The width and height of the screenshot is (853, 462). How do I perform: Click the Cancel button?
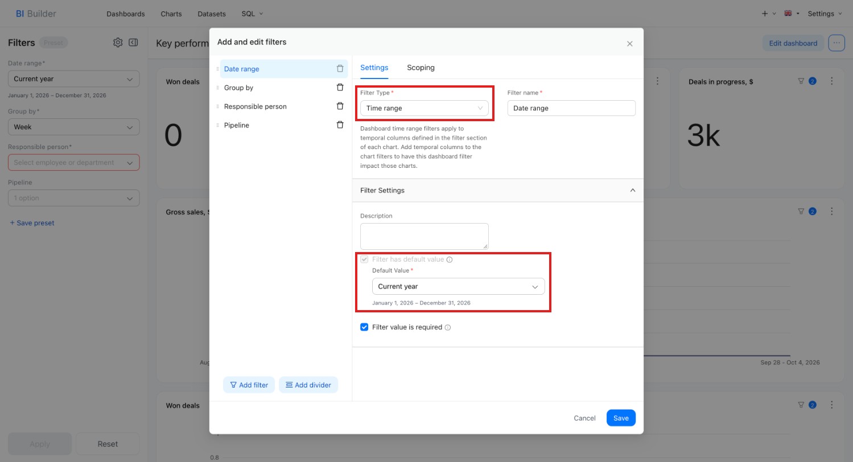coord(584,418)
